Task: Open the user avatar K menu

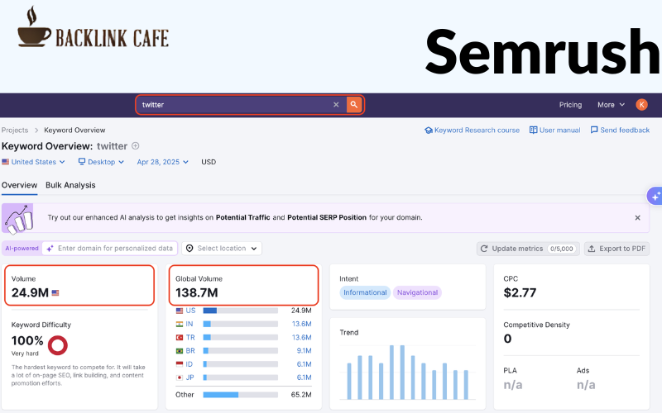Action: point(641,105)
